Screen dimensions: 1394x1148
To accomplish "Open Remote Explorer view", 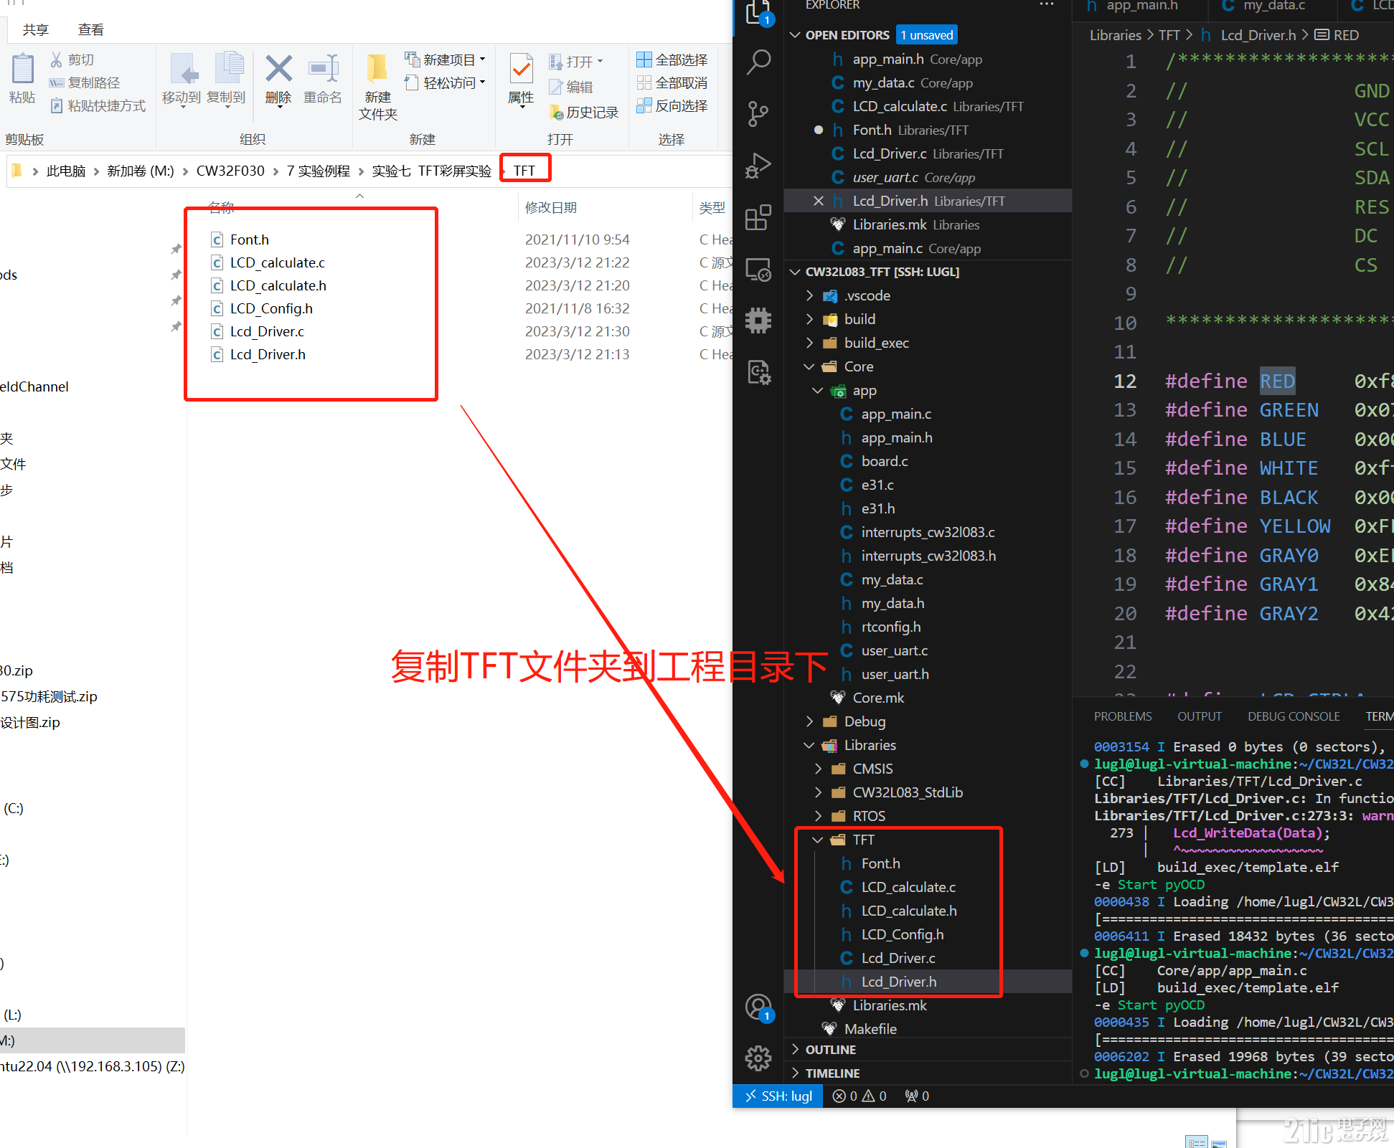I will (x=758, y=270).
